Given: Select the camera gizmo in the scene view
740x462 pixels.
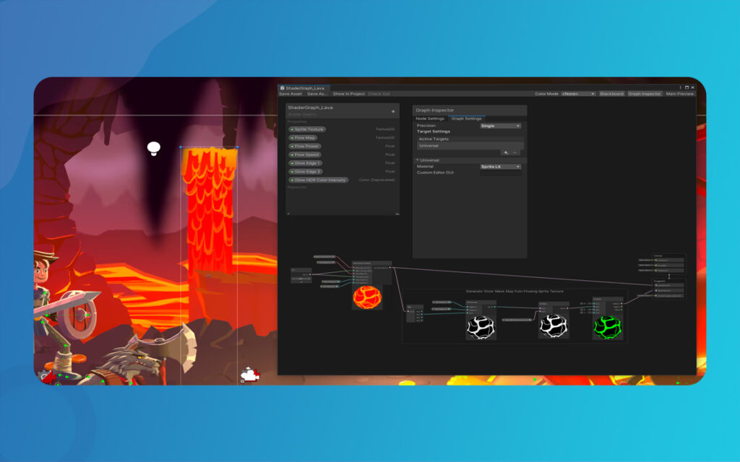Looking at the screenshot, I should click(249, 375).
